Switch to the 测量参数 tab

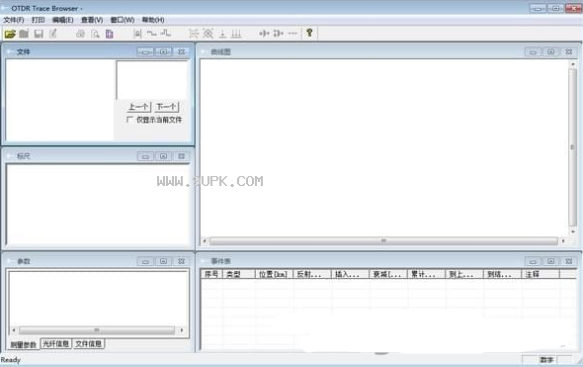[24, 344]
